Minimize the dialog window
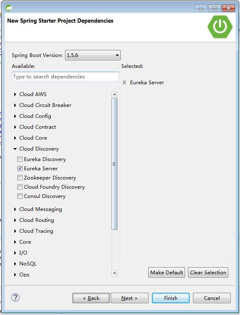Viewport: 240px width, 315px height. (201, 8)
